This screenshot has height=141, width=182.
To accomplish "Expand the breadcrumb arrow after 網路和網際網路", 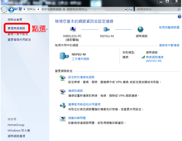I will tap(65, 9).
